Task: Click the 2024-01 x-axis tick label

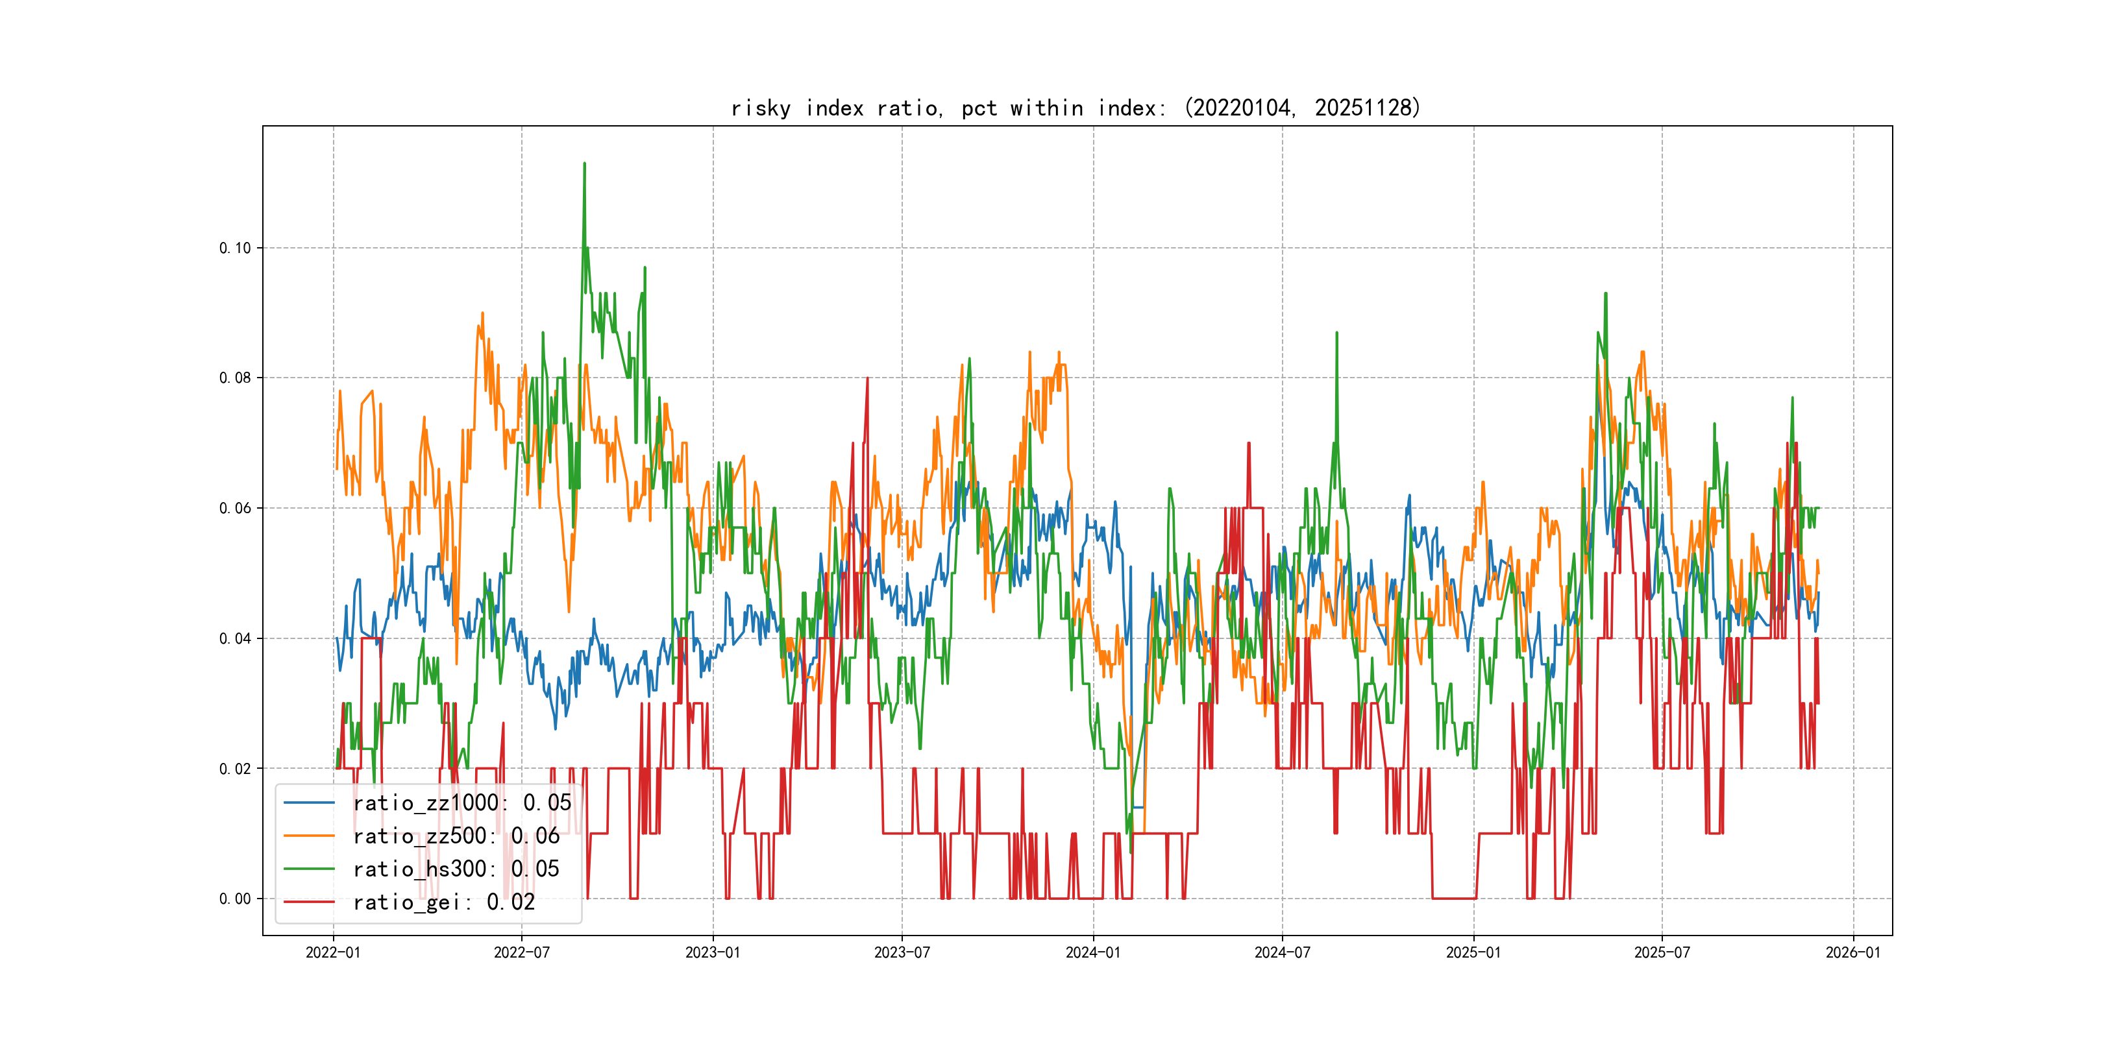Action: (x=1093, y=952)
